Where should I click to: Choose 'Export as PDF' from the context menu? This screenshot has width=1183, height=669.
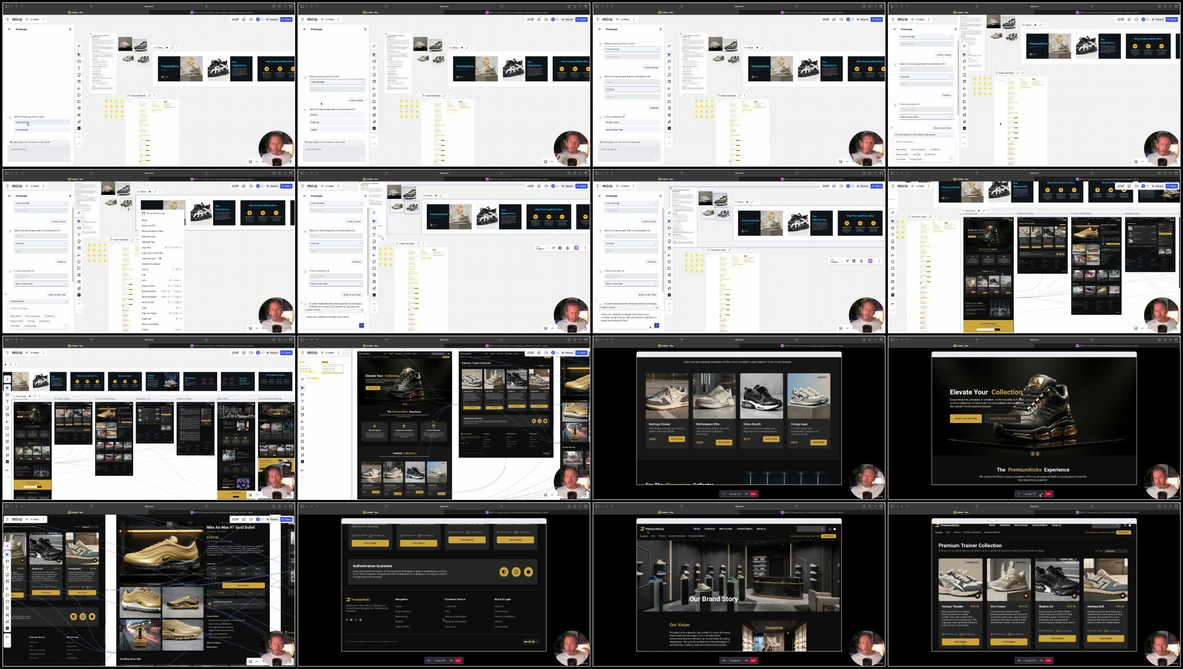coord(149,226)
